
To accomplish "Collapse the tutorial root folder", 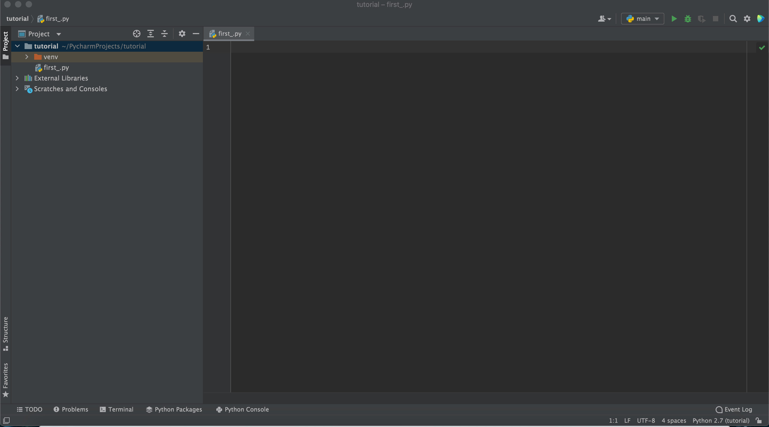I will click(x=17, y=46).
